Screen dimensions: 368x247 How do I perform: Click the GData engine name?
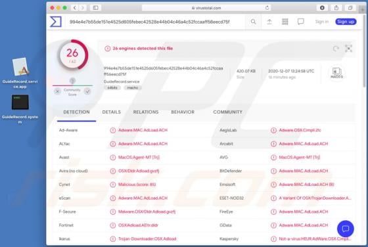pos(225,225)
